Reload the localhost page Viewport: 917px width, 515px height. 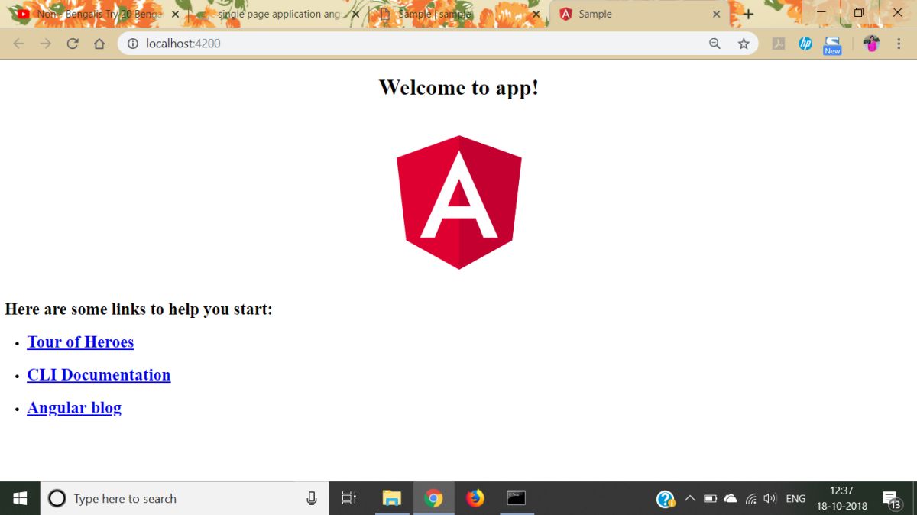[x=73, y=44]
